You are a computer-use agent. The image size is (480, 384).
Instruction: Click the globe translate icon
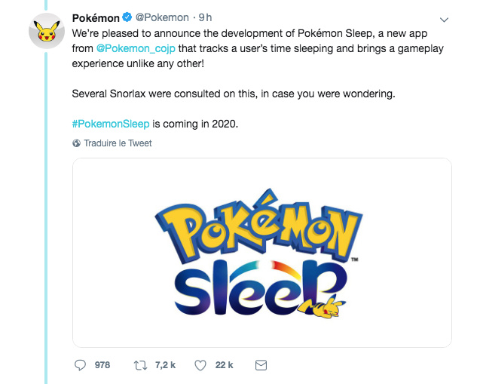[x=77, y=143]
